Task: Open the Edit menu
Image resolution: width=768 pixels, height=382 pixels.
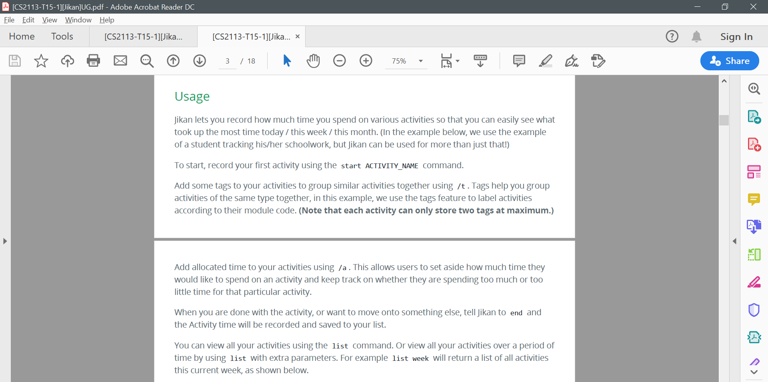Action: coord(28,20)
